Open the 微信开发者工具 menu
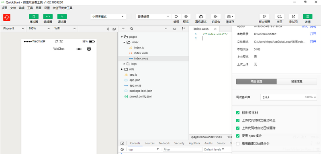321x154 pixels. pyautogui.click(x=62, y=8)
